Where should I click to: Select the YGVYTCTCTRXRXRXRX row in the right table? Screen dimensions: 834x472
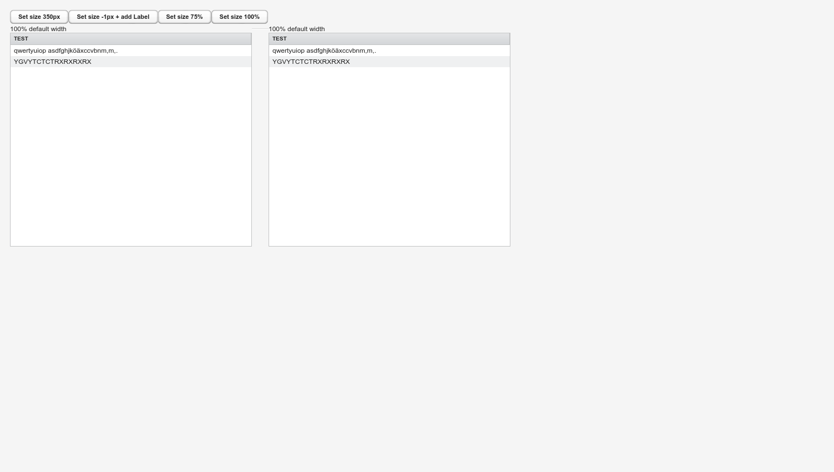coord(389,62)
